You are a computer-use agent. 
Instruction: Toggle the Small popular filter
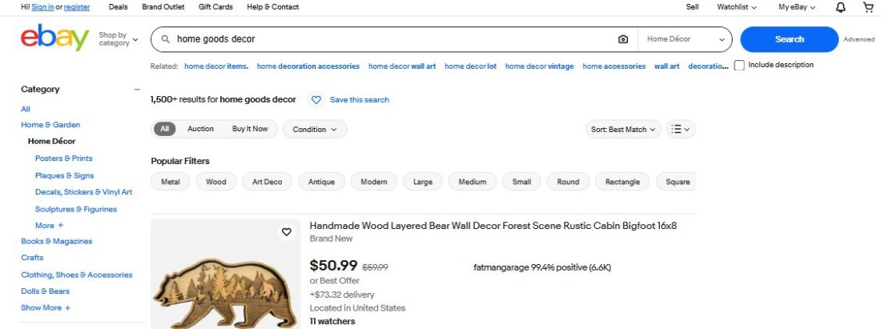(x=521, y=182)
